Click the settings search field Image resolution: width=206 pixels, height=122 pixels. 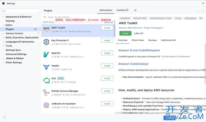(21, 11)
